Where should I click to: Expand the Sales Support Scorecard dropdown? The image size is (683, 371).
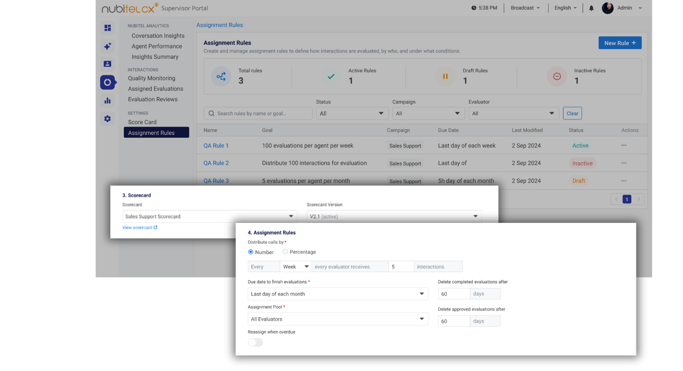[x=210, y=216]
